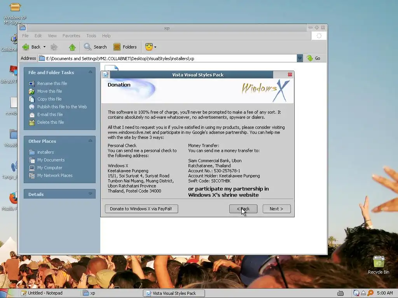Viewport: 398px width, 298px height.
Task: Click the green Back arrow in Explorer toolbar
Action: tap(26, 47)
